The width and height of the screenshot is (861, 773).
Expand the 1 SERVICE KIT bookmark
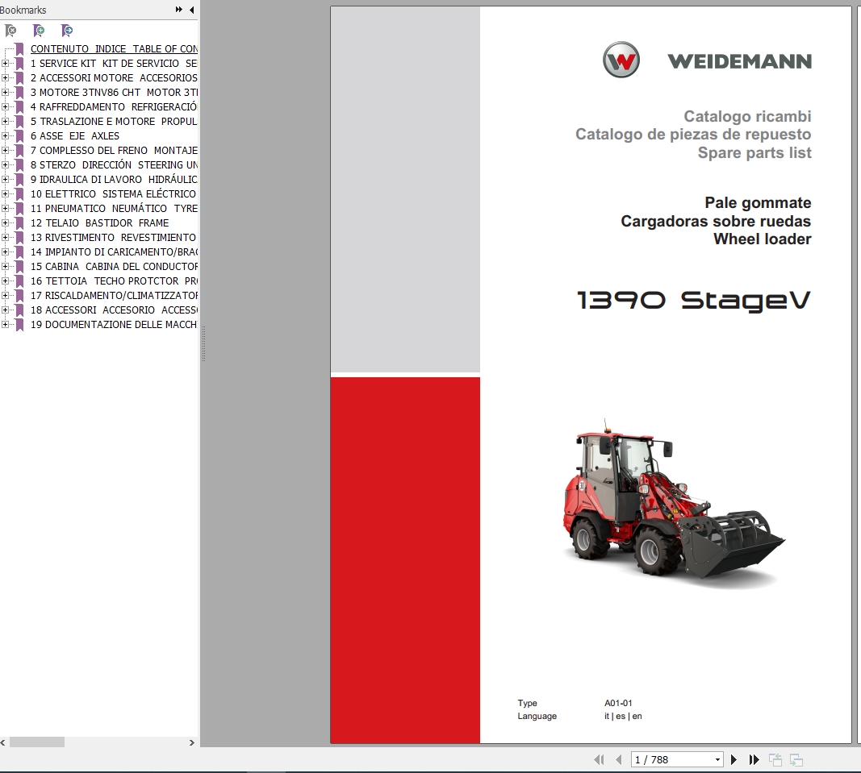[5, 63]
